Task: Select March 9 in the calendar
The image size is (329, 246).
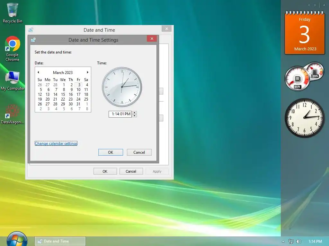Action: (x=71, y=90)
